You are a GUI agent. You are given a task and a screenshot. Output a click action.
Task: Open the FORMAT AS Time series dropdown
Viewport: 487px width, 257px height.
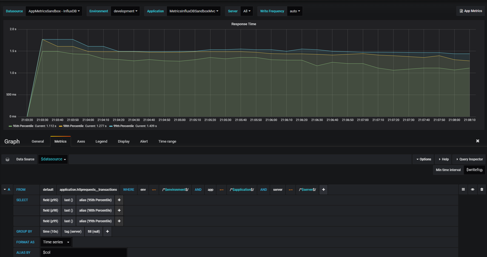[55, 242]
